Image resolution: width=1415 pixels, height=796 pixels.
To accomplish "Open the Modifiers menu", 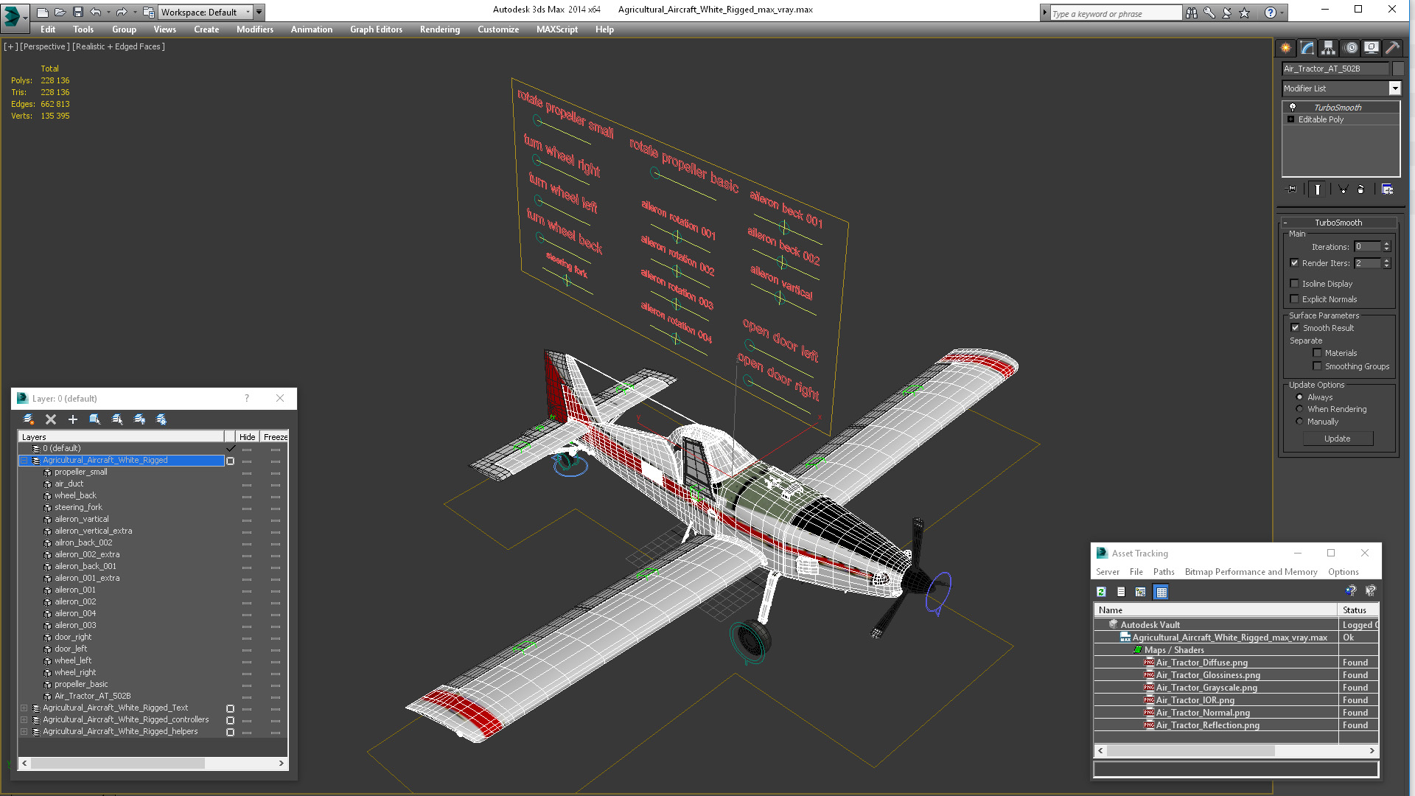I will [255, 29].
